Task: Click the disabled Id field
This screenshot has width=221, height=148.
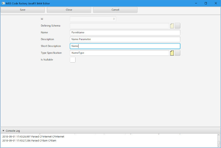Action: point(93,19)
